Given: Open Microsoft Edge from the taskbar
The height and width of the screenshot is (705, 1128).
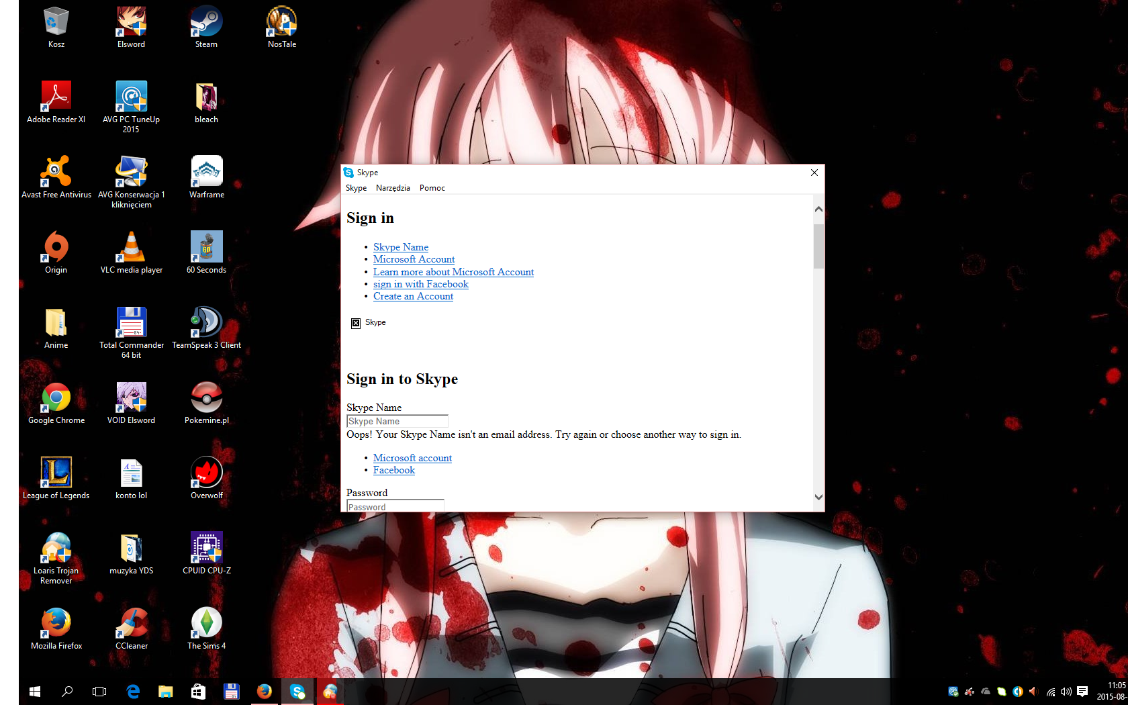Looking at the screenshot, I should click(x=133, y=691).
